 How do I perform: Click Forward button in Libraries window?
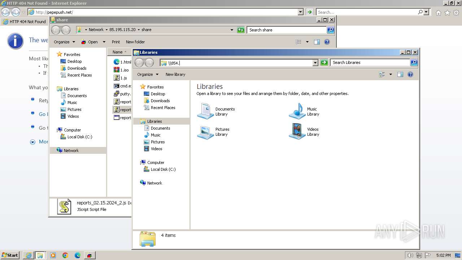click(x=149, y=62)
